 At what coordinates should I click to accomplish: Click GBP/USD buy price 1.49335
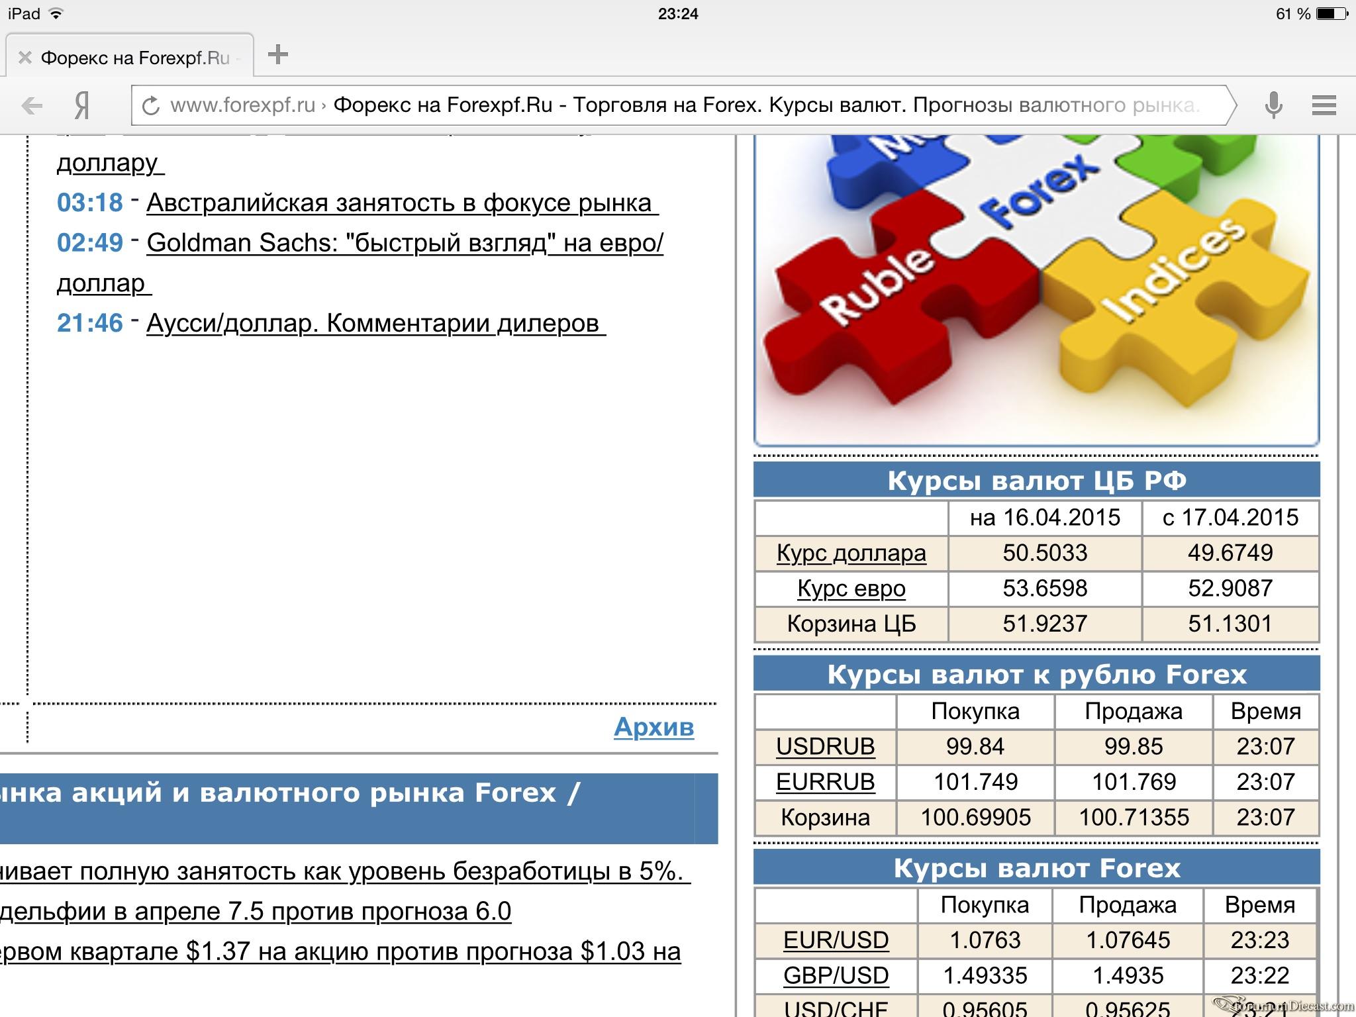tap(985, 975)
